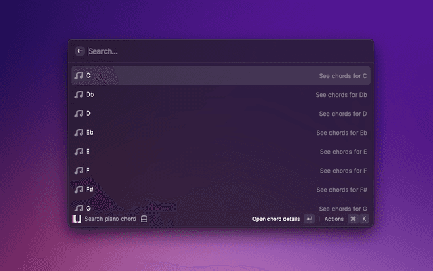Click the 'See chords for F#' text
Image resolution: width=433 pixels, height=271 pixels.
[x=341, y=190]
